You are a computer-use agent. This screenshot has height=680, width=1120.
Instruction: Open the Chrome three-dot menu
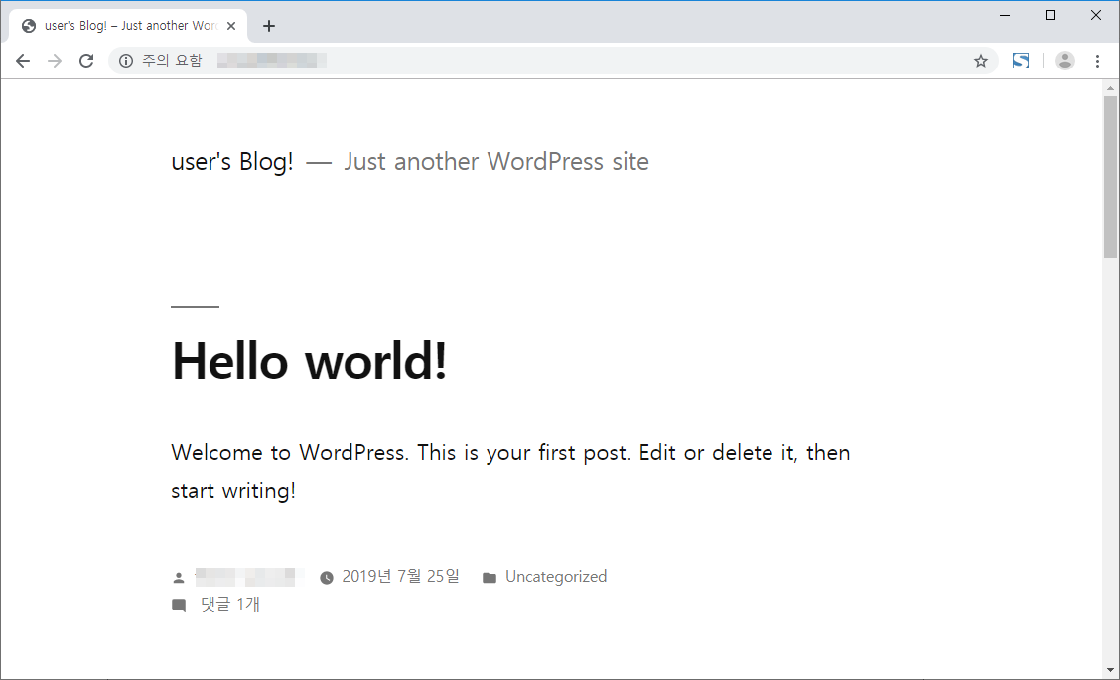1098,61
